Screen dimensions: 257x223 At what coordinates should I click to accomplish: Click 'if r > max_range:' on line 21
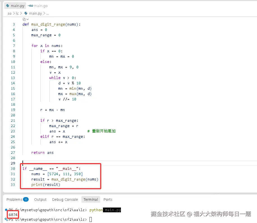59,120
